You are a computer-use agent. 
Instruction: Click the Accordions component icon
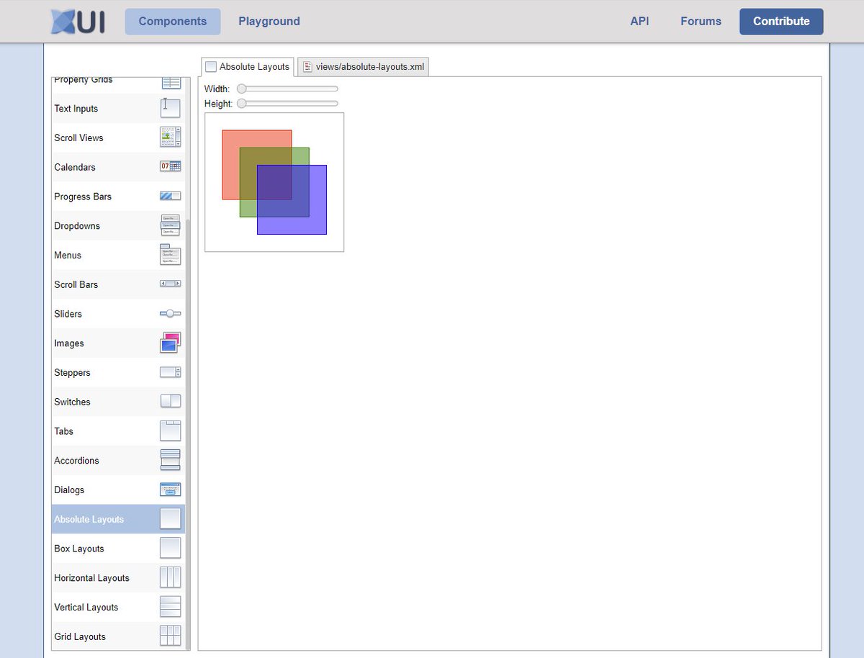[x=171, y=459]
